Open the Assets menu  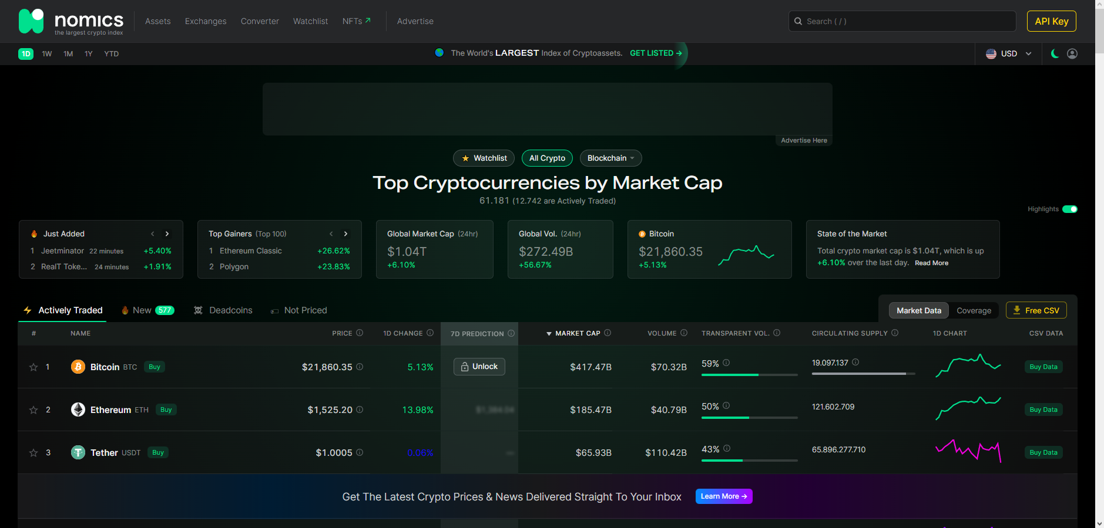[158, 21]
